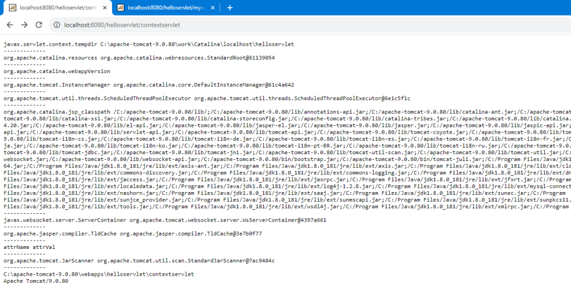
Task: Click the webapps\helloservlet\contextservlet path line
Action: [x=99, y=274]
